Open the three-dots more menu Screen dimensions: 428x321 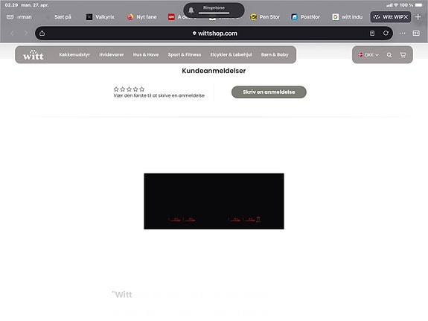[x=403, y=33]
